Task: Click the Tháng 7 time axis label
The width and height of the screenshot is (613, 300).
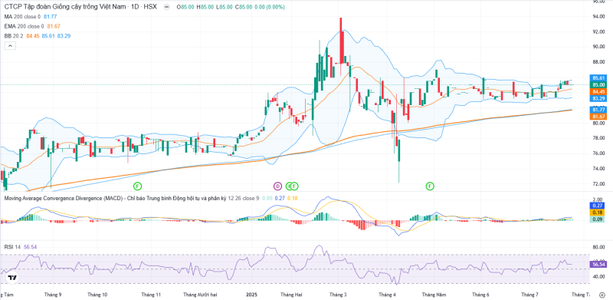Action: (x=529, y=295)
